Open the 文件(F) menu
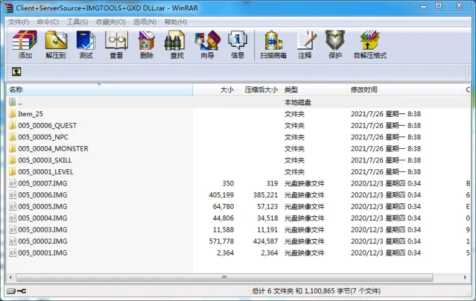This screenshot has height=301, width=476. (18, 22)
